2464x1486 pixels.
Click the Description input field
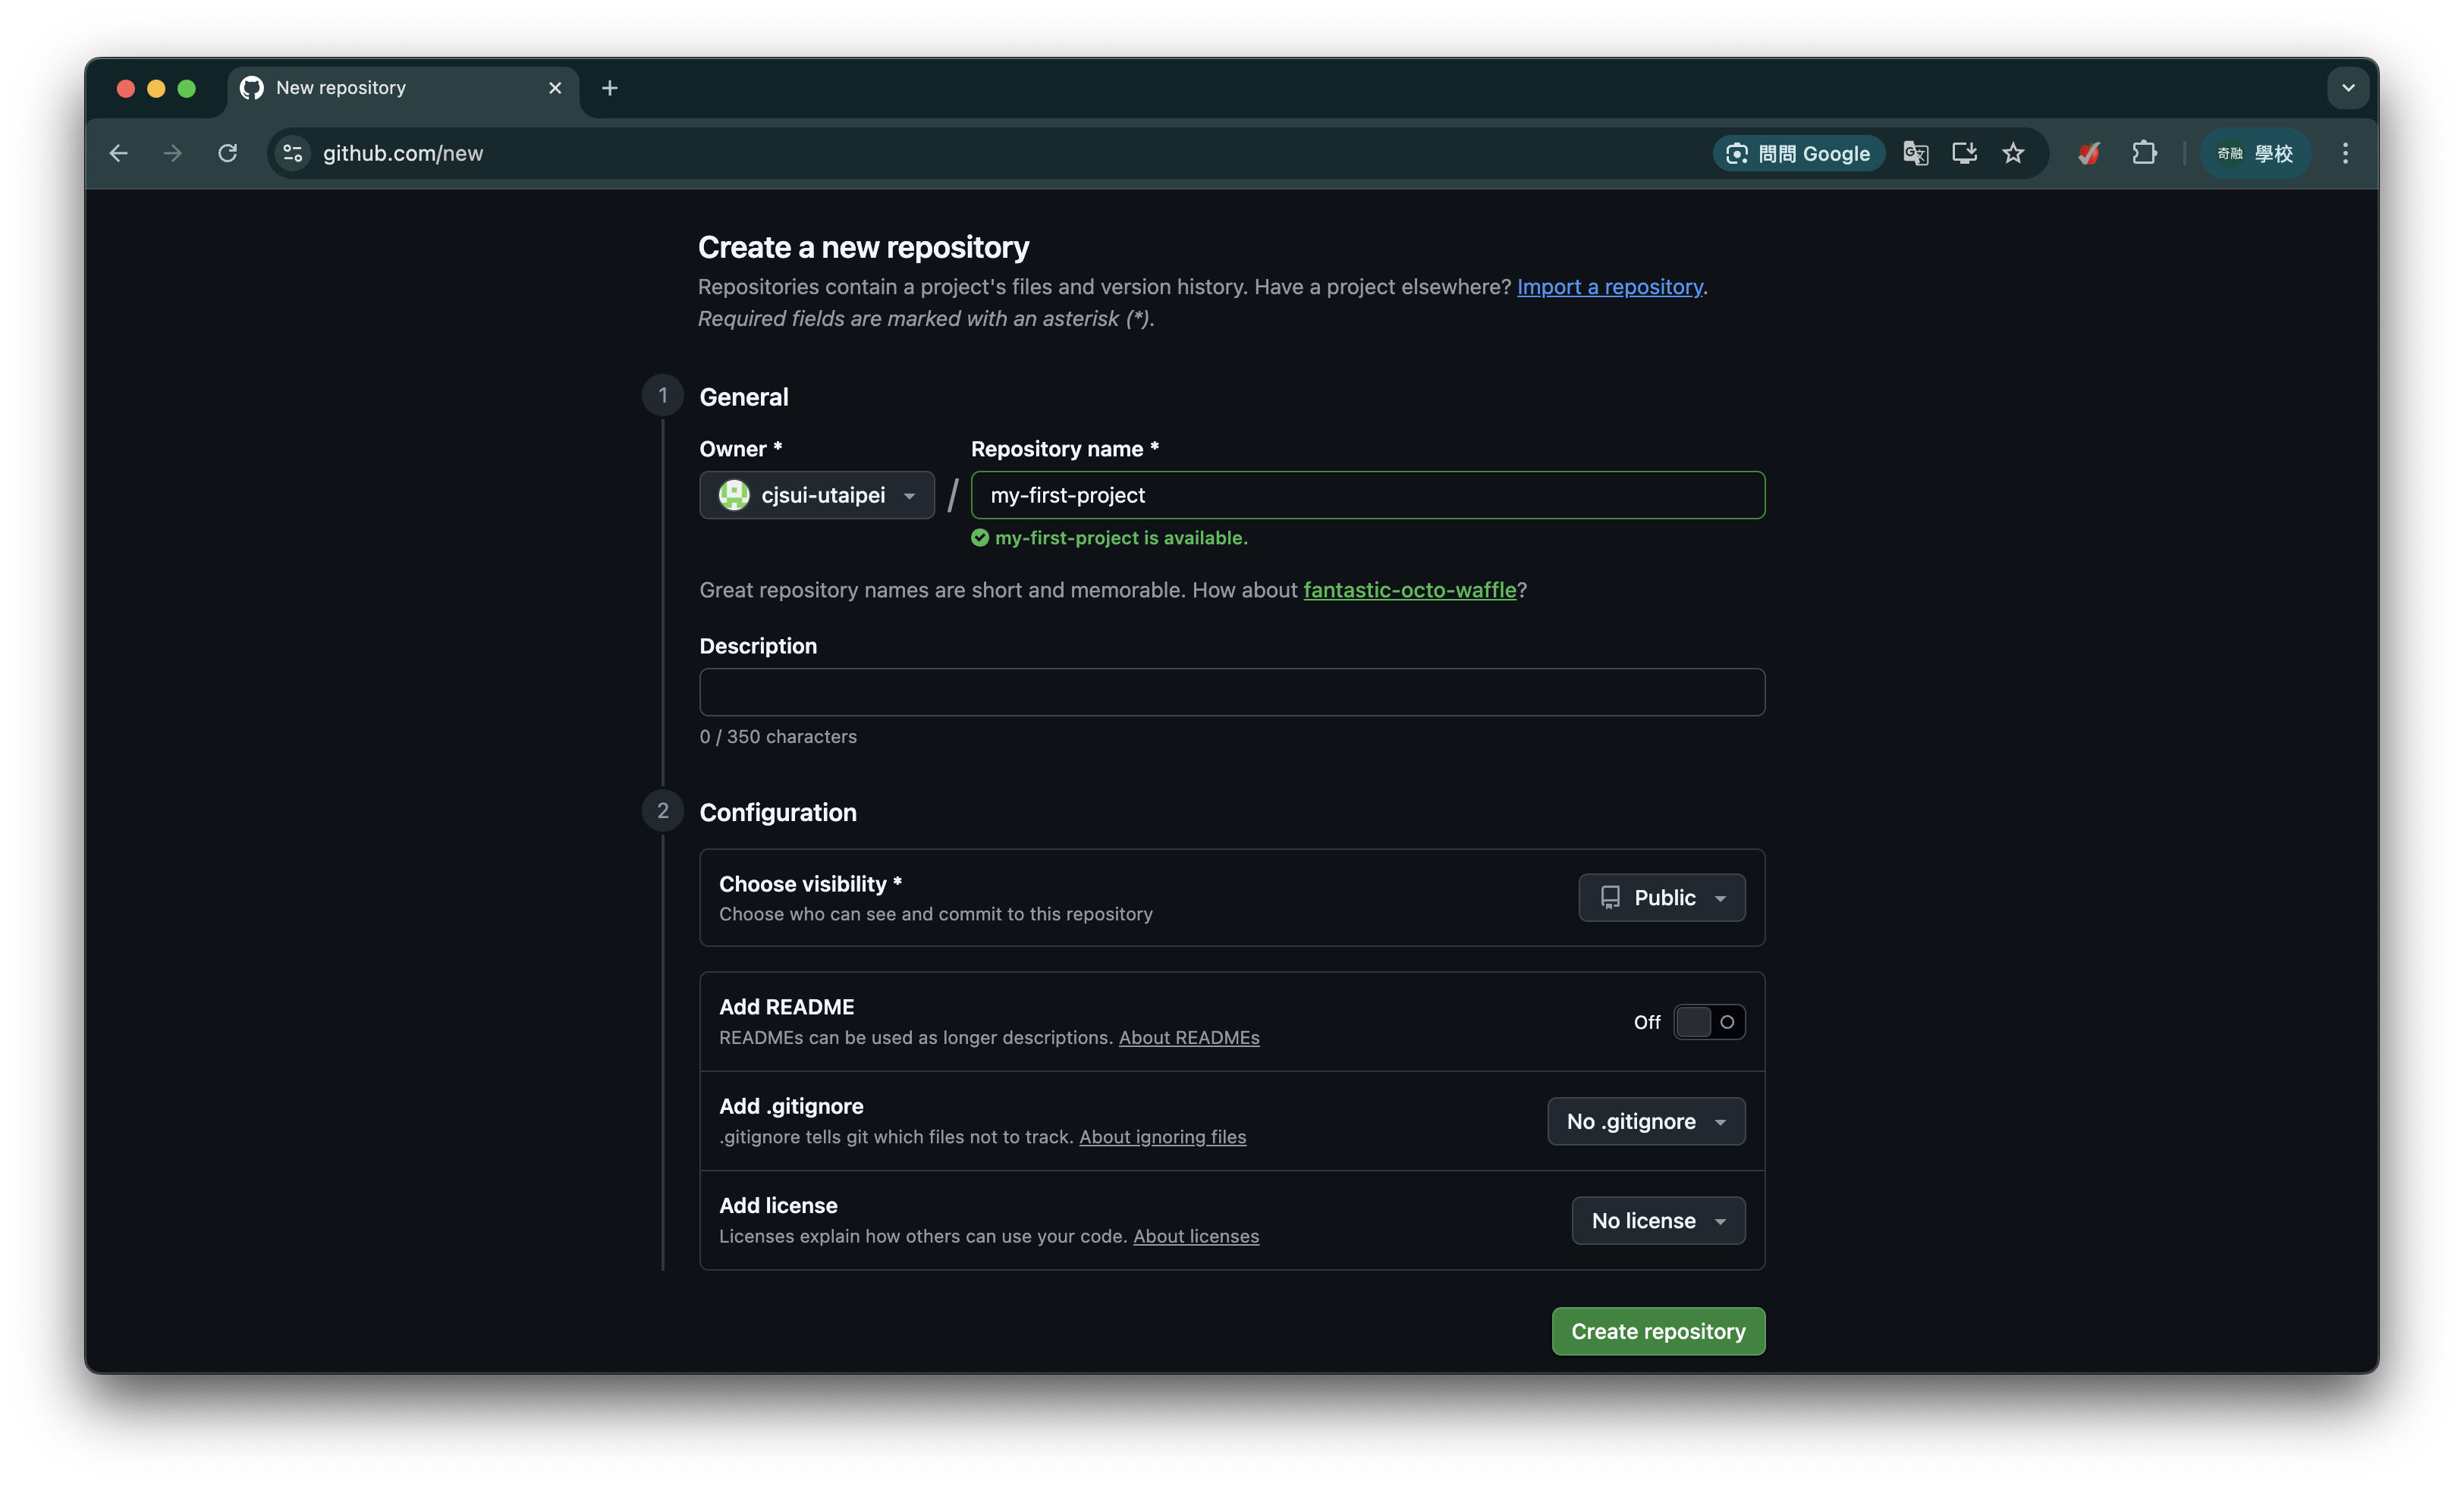1231,691
